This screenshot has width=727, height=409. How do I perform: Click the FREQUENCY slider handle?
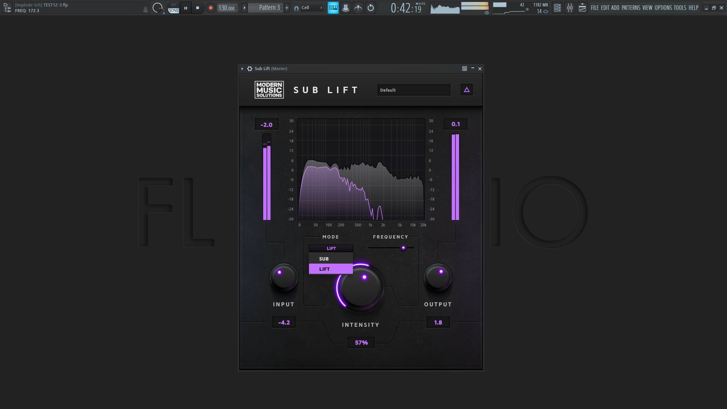click(403, 248)
